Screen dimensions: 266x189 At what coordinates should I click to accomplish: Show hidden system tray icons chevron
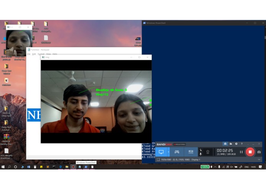pos(215,167)
